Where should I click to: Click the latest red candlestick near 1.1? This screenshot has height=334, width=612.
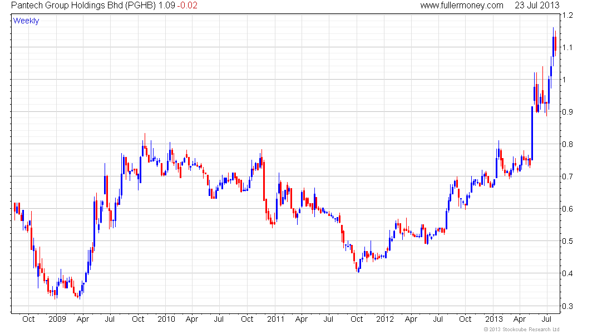pos(555,44)
